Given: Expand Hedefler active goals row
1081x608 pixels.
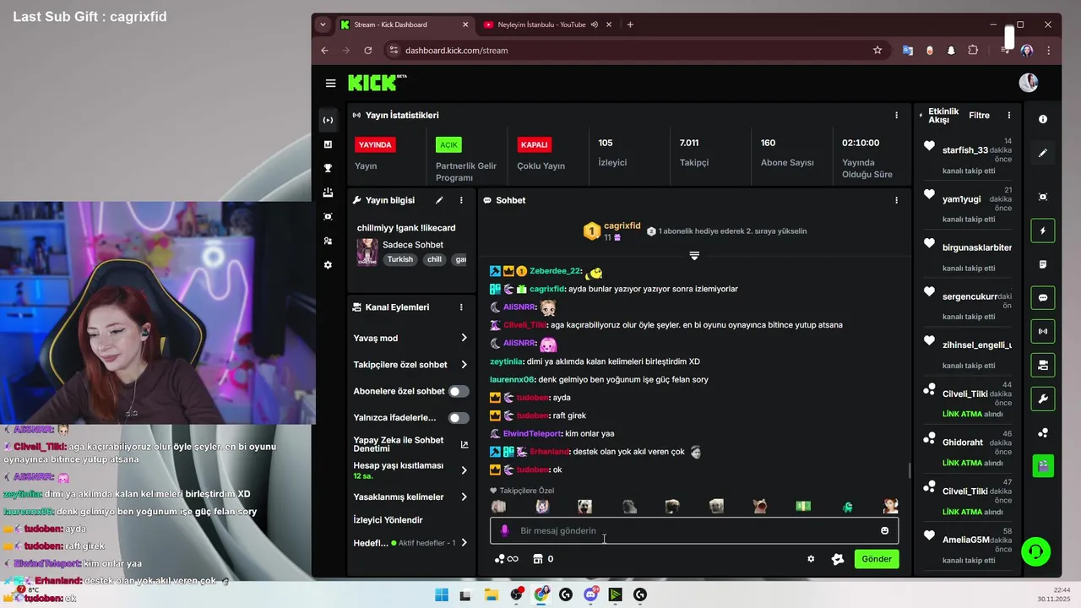Looking at the screenshot, I should (411, 542).
